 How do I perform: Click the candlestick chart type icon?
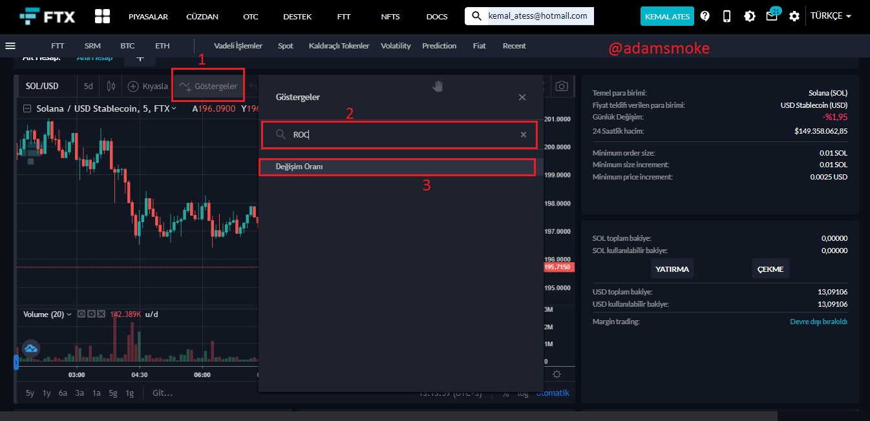(111, 86)
